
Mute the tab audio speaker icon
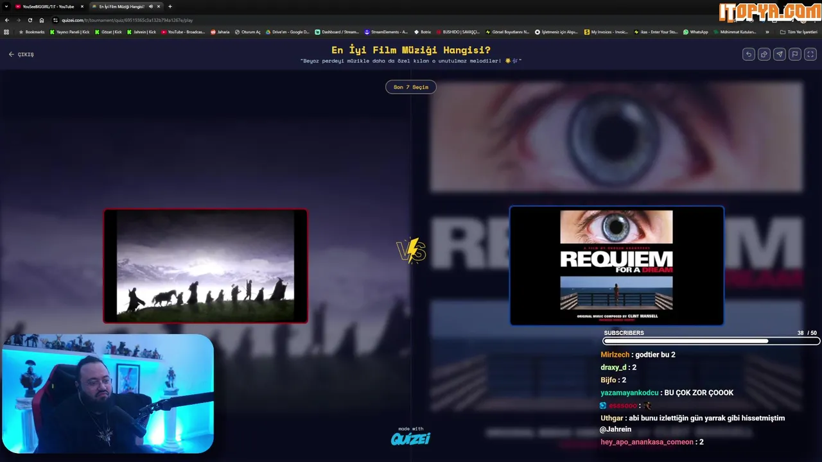(151, 6)
